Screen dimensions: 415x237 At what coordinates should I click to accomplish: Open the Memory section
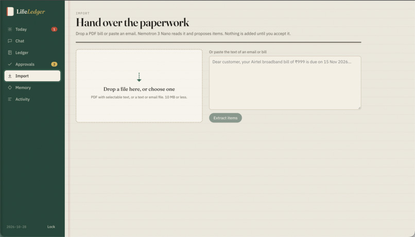[32, 87]
